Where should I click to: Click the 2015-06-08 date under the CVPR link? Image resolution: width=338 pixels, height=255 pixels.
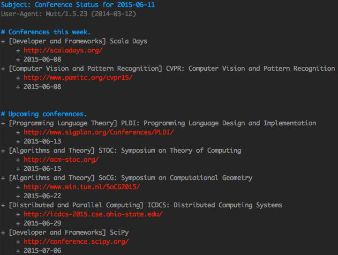coord(42,87)
